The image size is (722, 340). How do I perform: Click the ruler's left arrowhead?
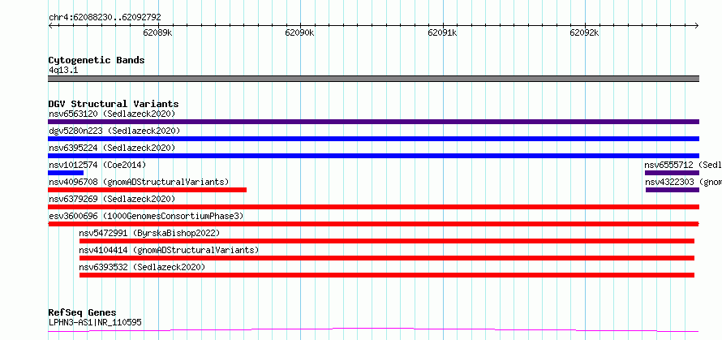pyautogui.click(x=50, y=26)
